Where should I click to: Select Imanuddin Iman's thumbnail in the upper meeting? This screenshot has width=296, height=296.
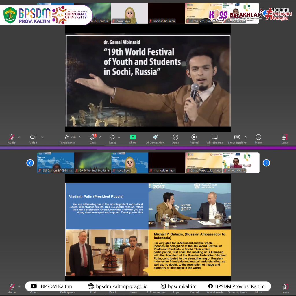click(x=166, y=13)
